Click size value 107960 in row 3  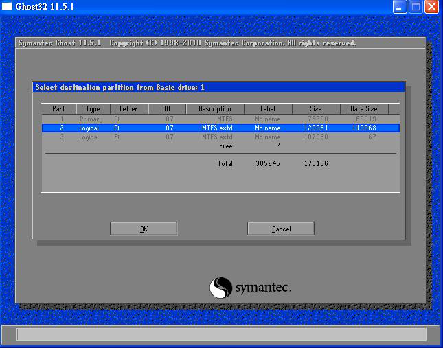click(316, 137)
